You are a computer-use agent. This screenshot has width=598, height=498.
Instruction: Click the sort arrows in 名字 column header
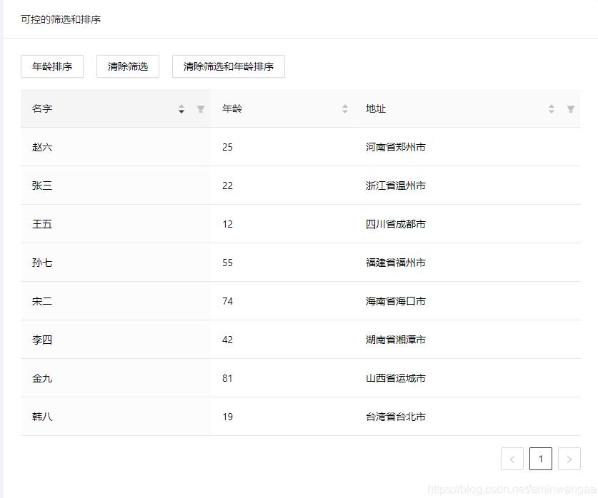pyautogui.click(x=181, y=109)
